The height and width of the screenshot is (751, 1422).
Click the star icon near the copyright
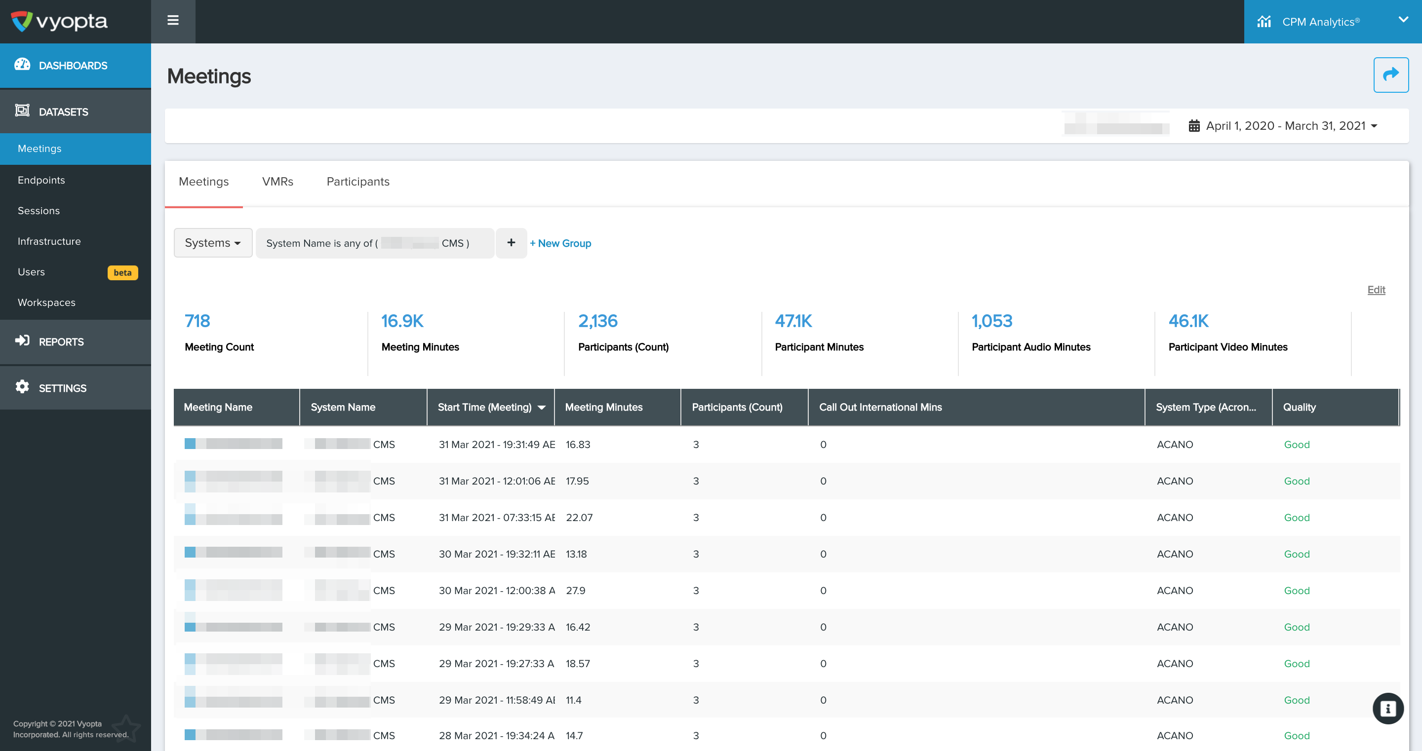(126, 728)
